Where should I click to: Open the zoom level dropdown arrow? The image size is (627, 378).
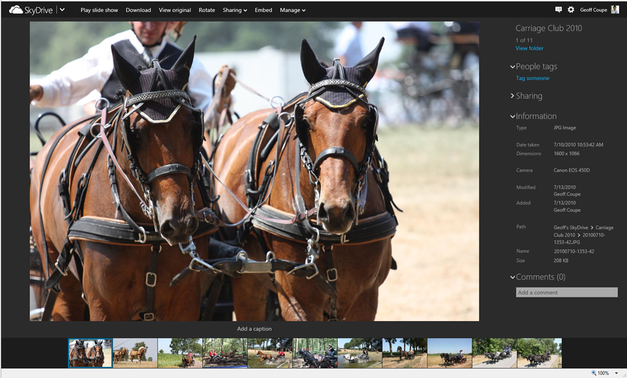pyautogui.click(x=616, y=372)
